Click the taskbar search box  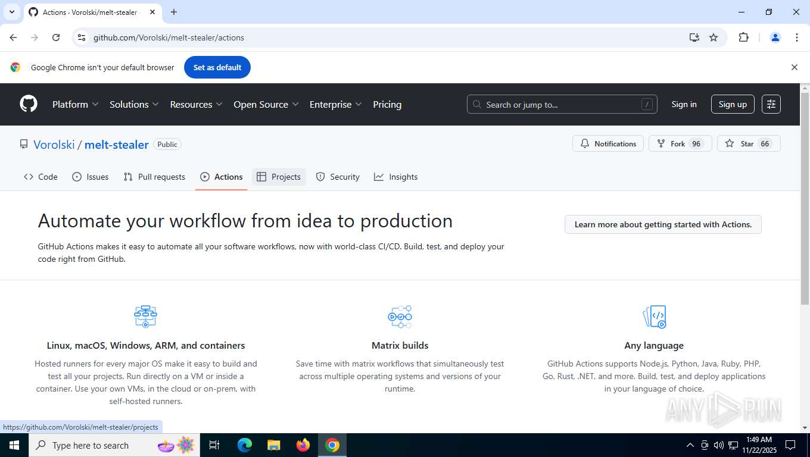coord(114,445)
